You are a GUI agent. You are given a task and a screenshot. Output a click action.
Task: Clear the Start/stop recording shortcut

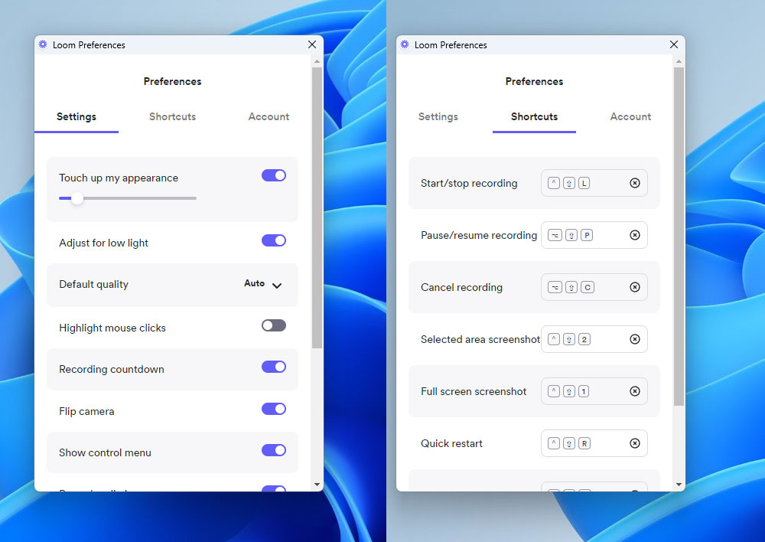(634, 183)
